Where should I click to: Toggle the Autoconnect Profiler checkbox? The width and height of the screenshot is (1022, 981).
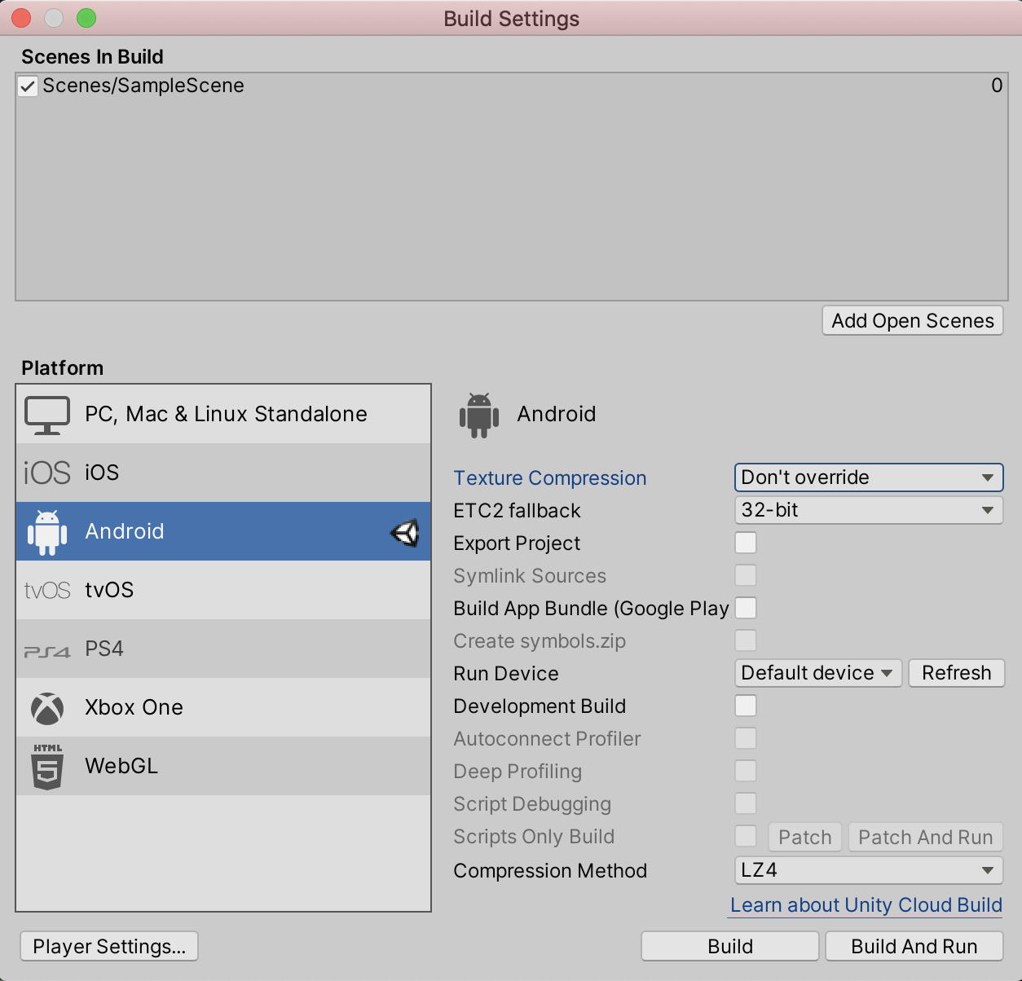point(746,738)
